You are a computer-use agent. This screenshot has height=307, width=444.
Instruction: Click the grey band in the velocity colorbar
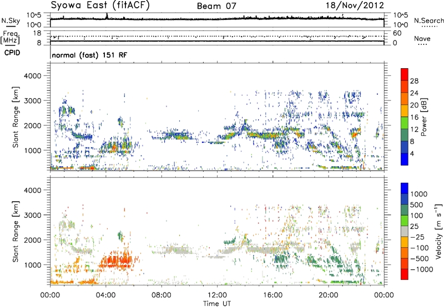(x=405, y=231)
